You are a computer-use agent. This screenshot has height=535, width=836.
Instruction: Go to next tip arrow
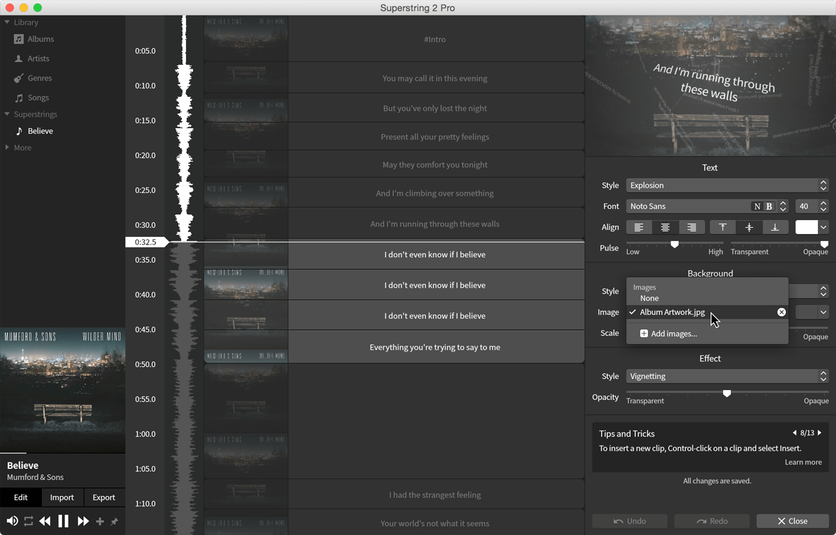(819, 433)
